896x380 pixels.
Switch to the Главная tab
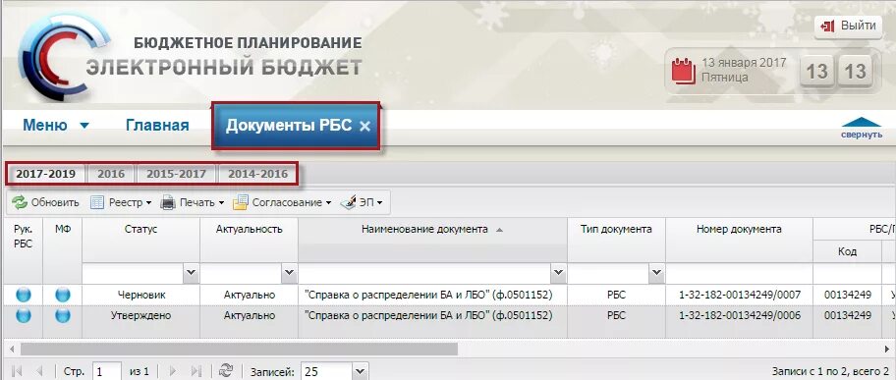tap(157, 125)
